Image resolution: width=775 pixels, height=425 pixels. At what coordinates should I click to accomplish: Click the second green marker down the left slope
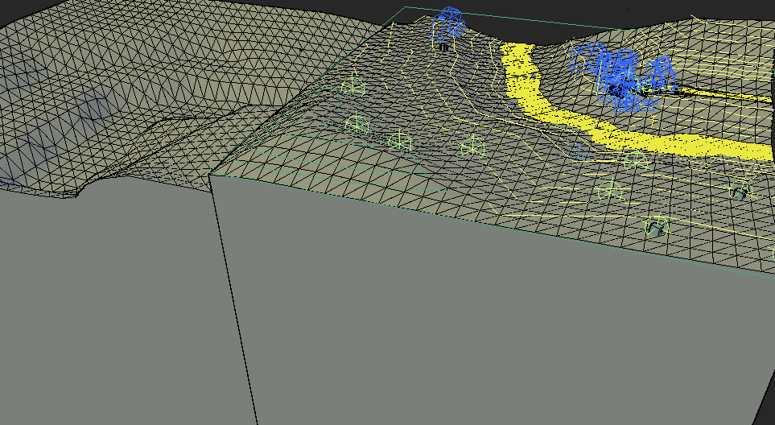point(357,124)
